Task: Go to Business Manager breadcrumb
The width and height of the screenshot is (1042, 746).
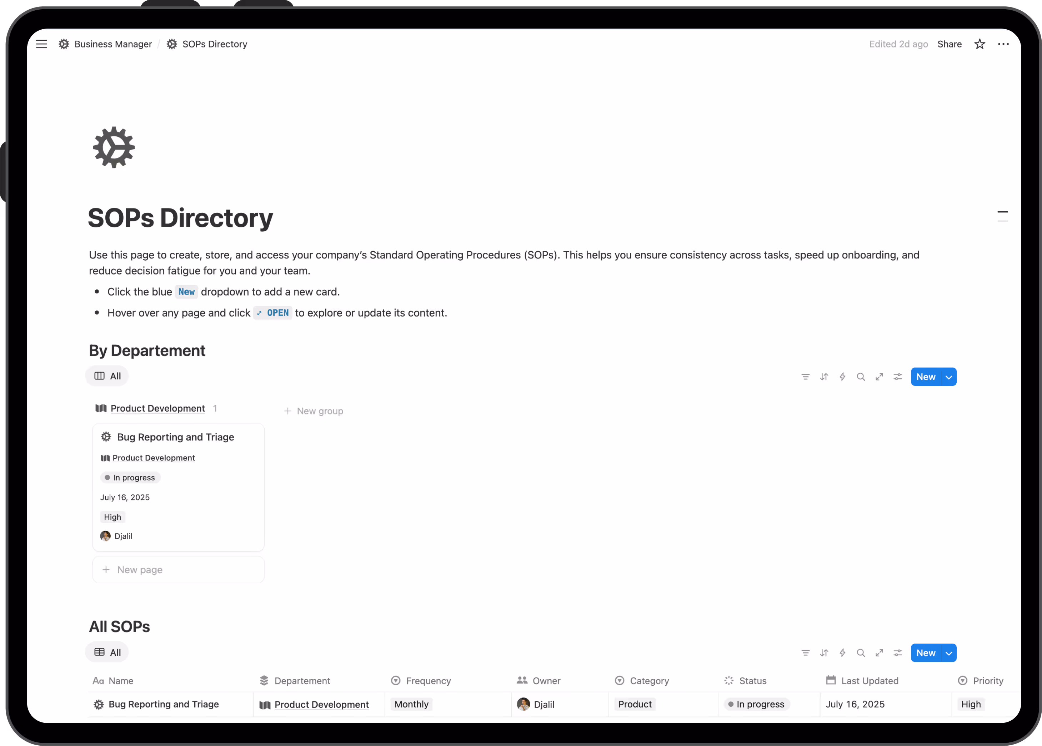Action: [x=113, y=44]
